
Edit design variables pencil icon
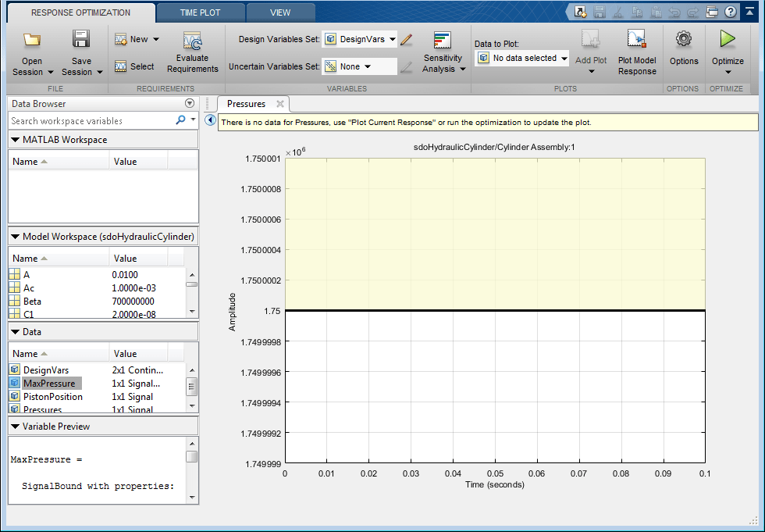point(406,39)
